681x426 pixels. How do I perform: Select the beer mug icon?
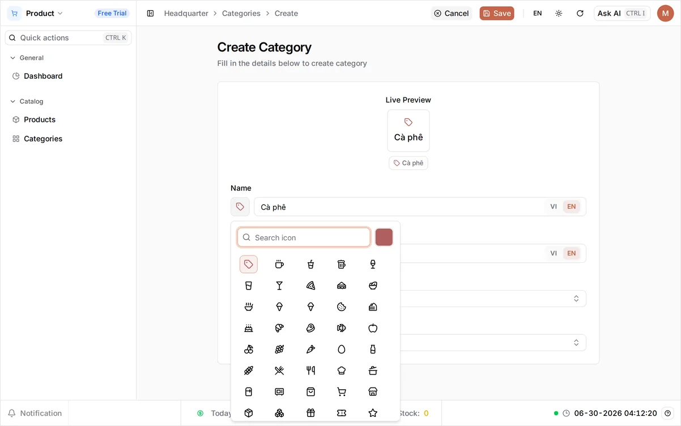coord(342,265)
